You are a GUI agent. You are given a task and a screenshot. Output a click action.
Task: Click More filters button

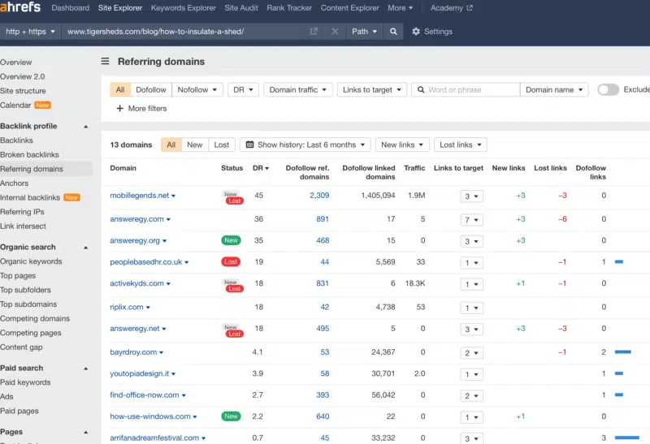tap(141, 109)
